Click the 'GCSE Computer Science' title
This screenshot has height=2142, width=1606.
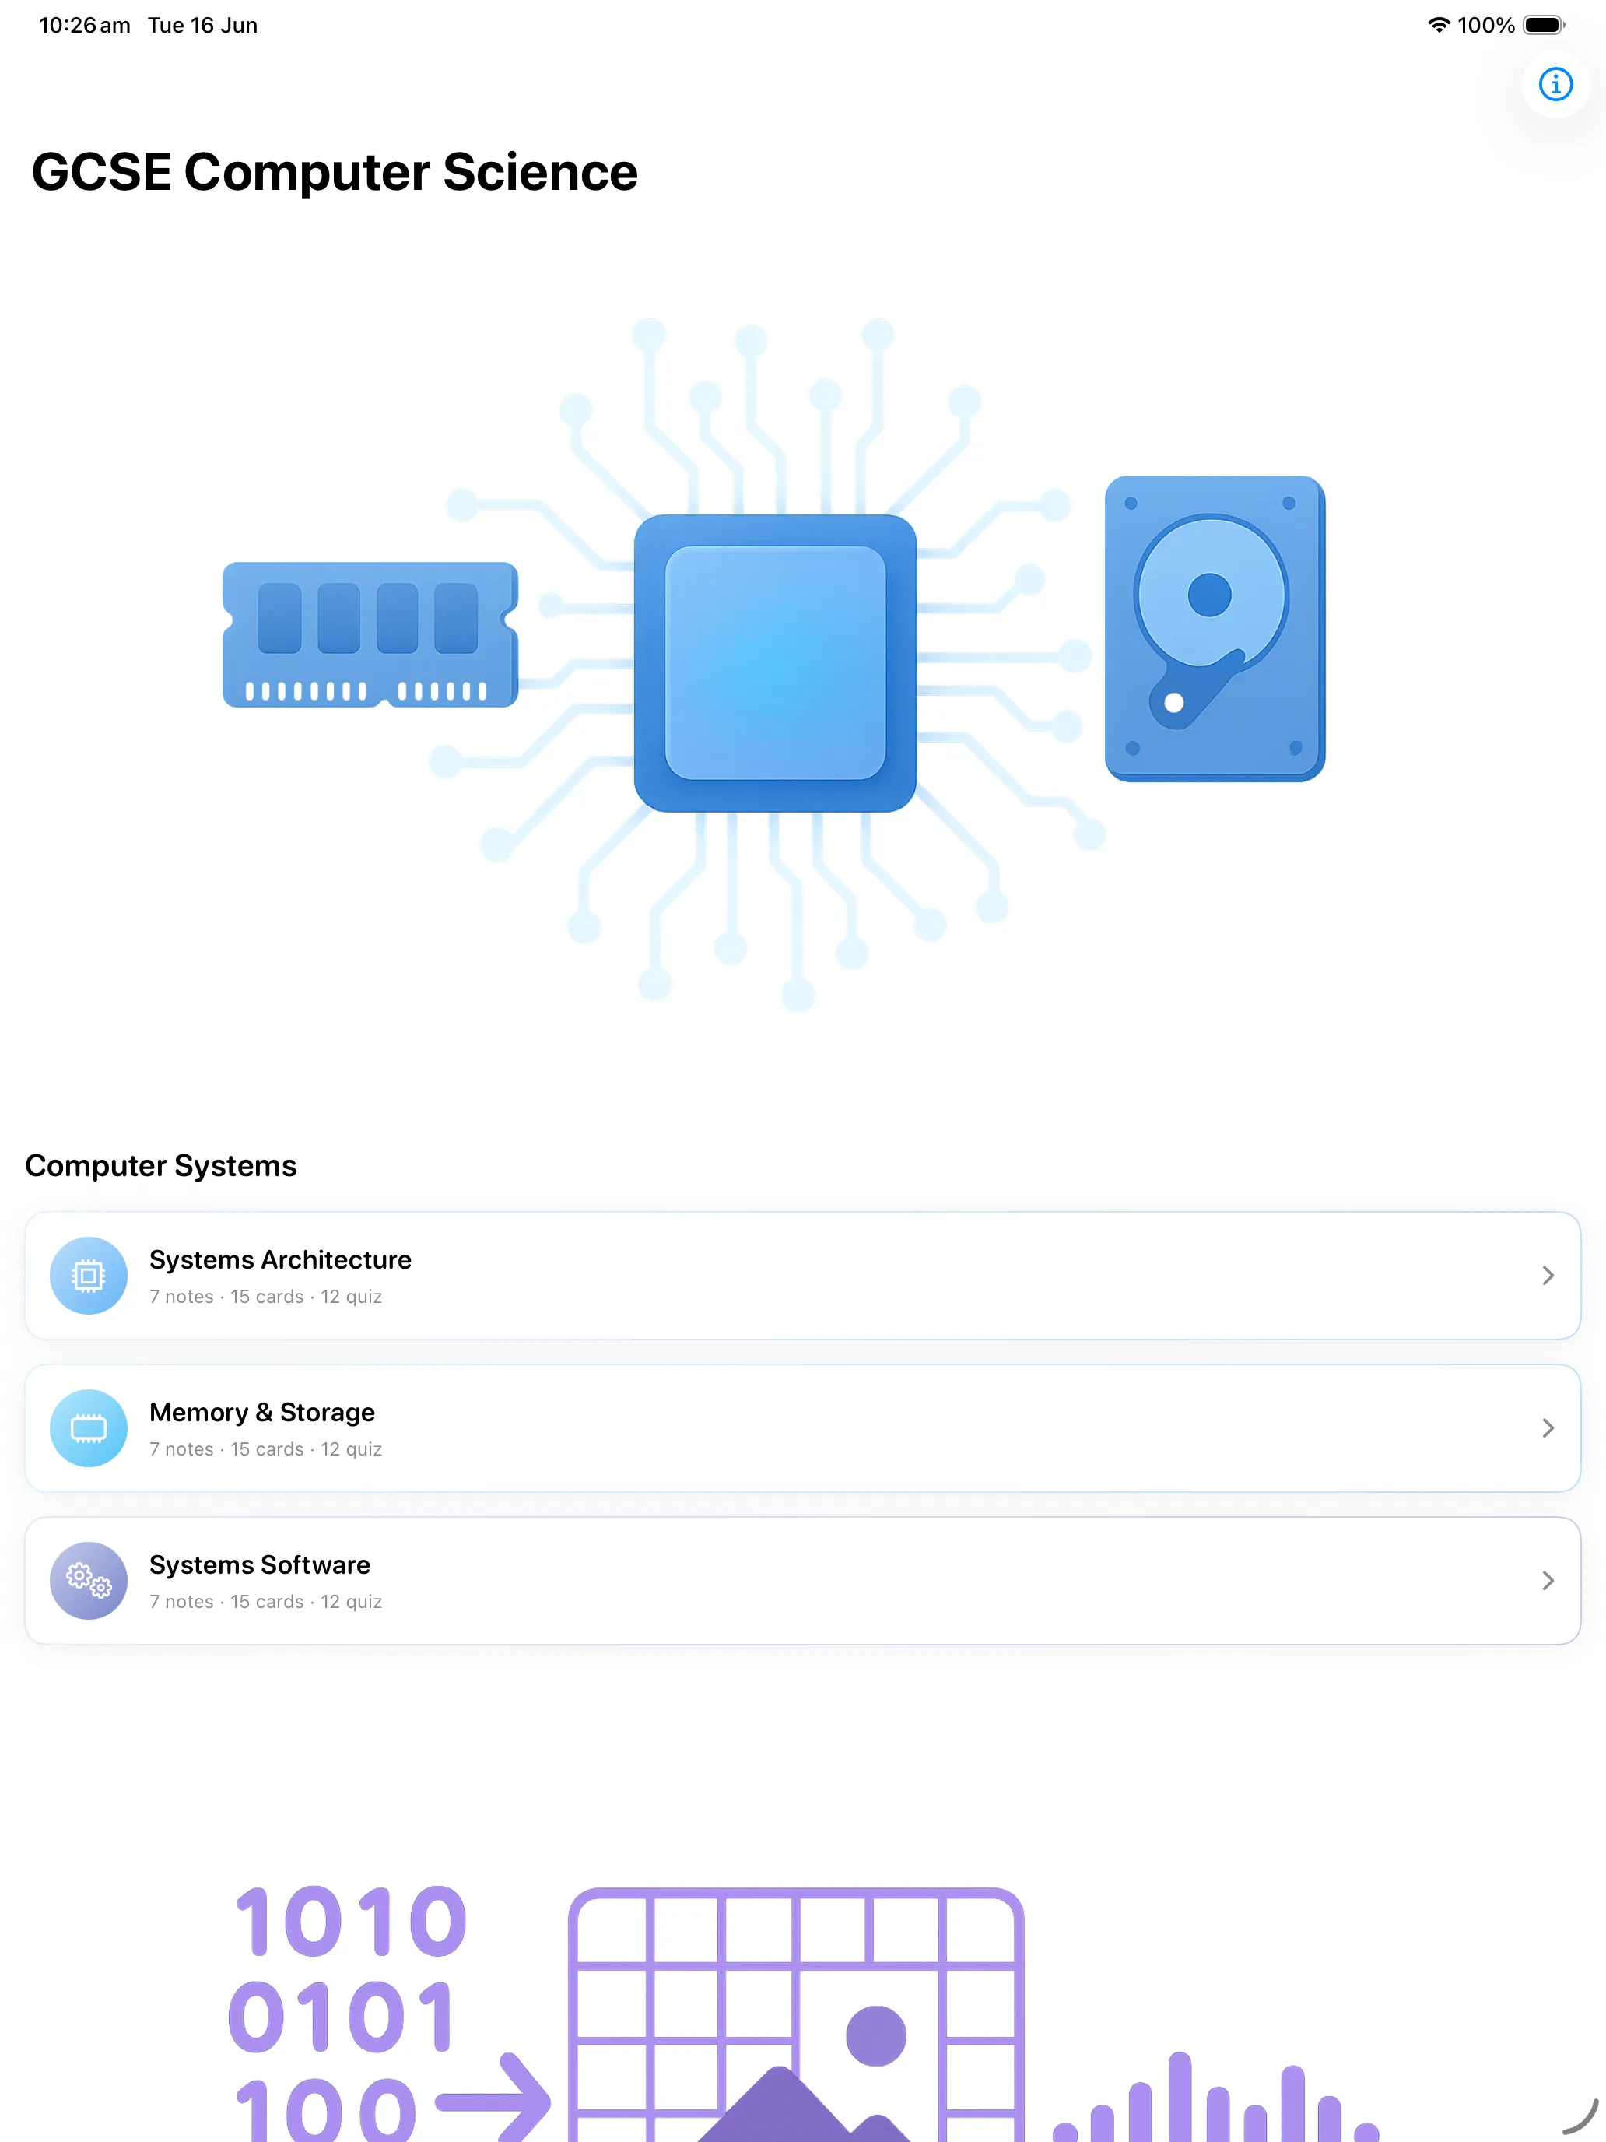click(335, 172)
